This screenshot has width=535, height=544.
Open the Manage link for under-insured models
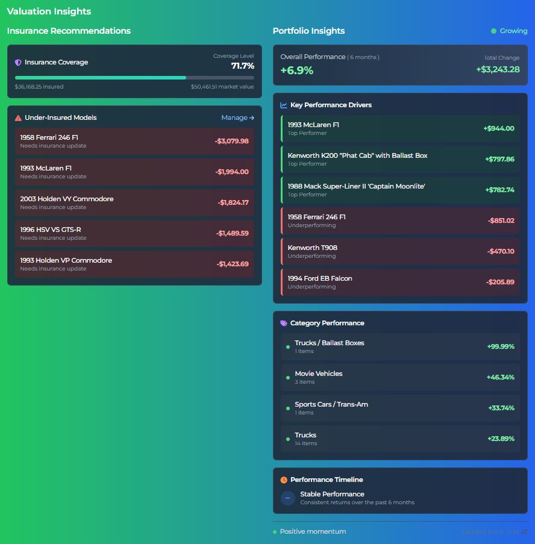point(237,118)
